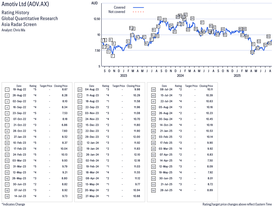Select closing price 8.89

point(210,190)
